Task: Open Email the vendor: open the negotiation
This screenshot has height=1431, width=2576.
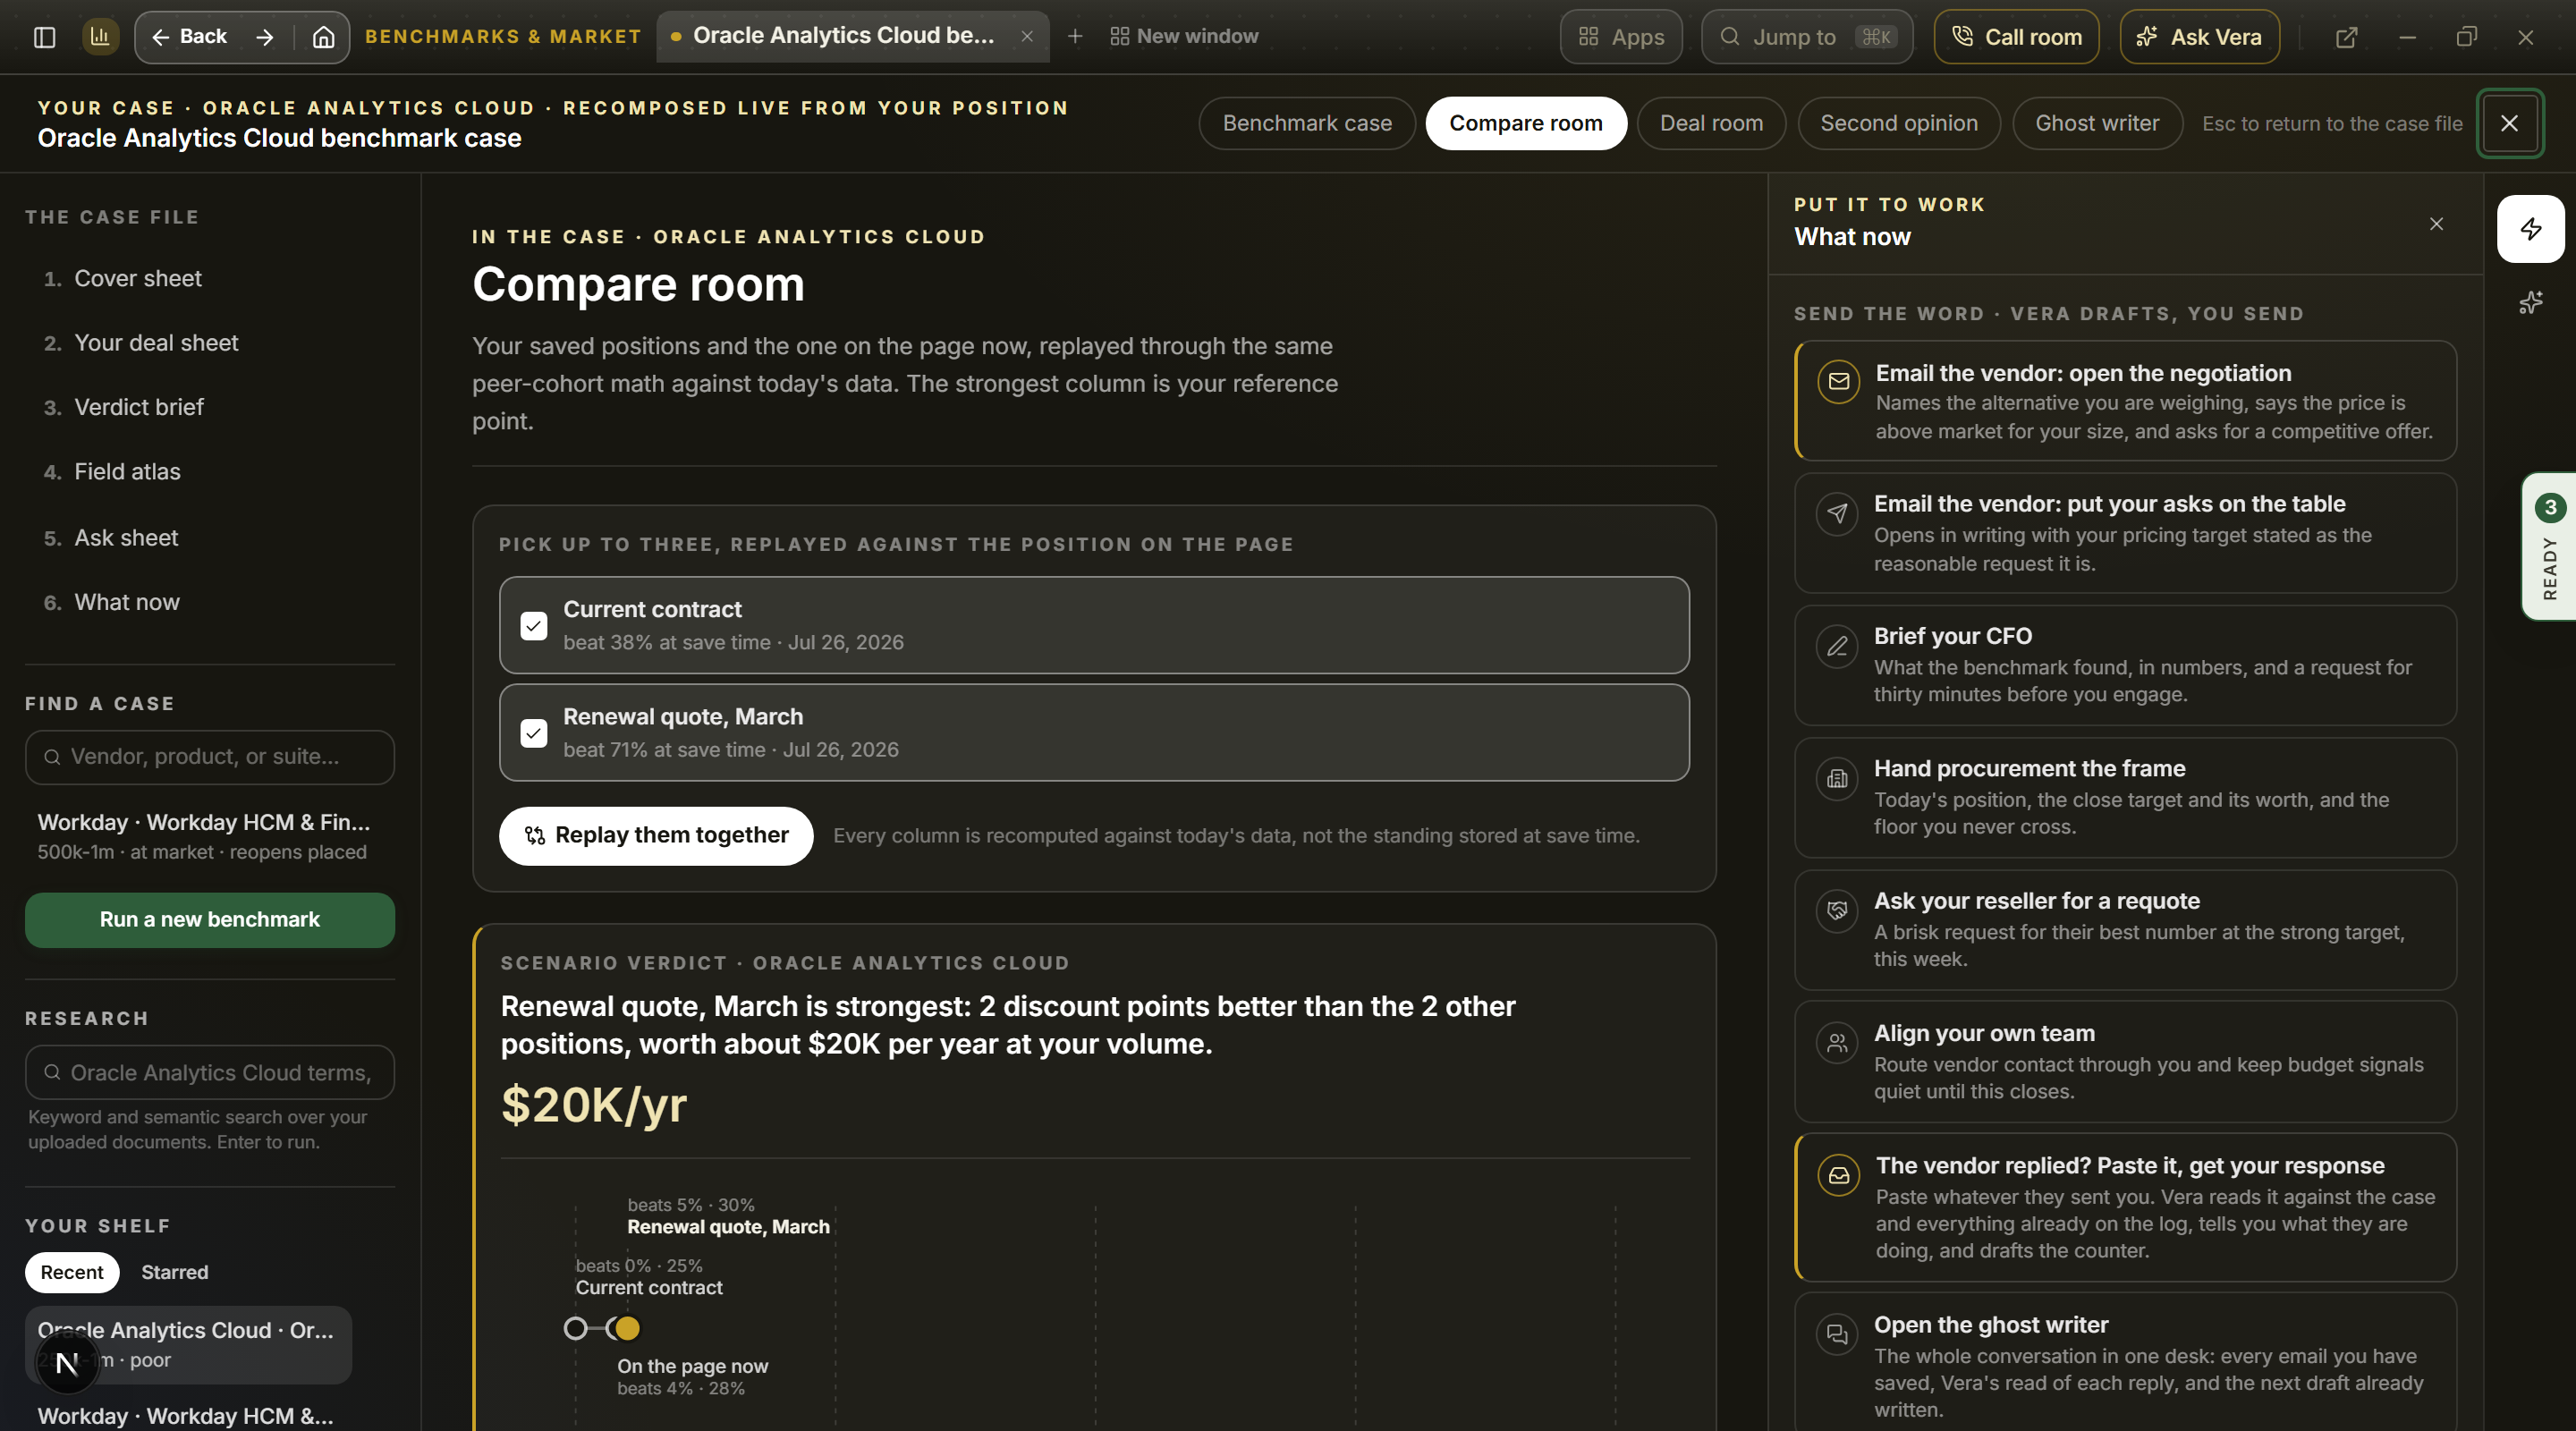Action: click(2126, 401)
